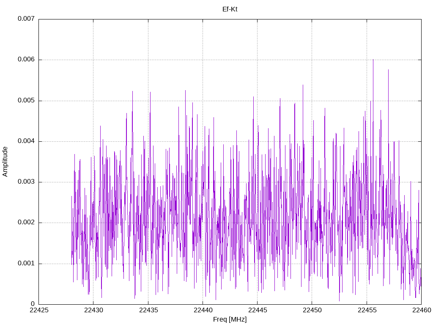This screenshot has width=433, height=325.
Task: Click the 22440 x-axis tick label
Action: 203,310
